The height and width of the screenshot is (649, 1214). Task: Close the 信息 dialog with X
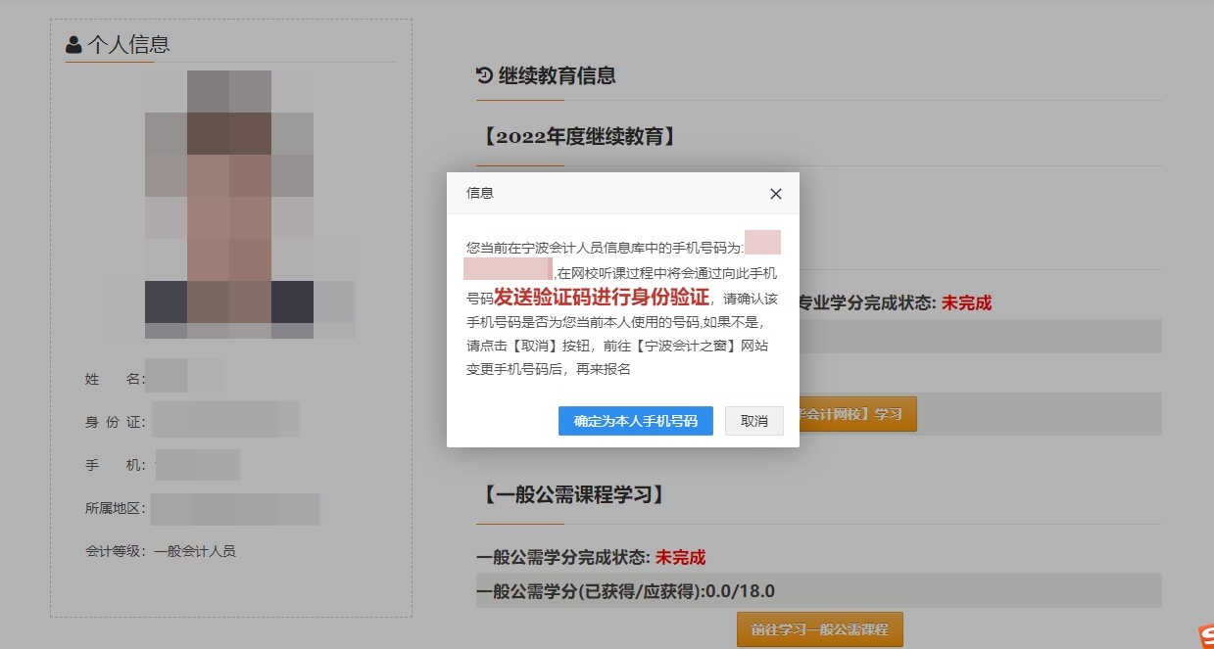coord(776,194)
